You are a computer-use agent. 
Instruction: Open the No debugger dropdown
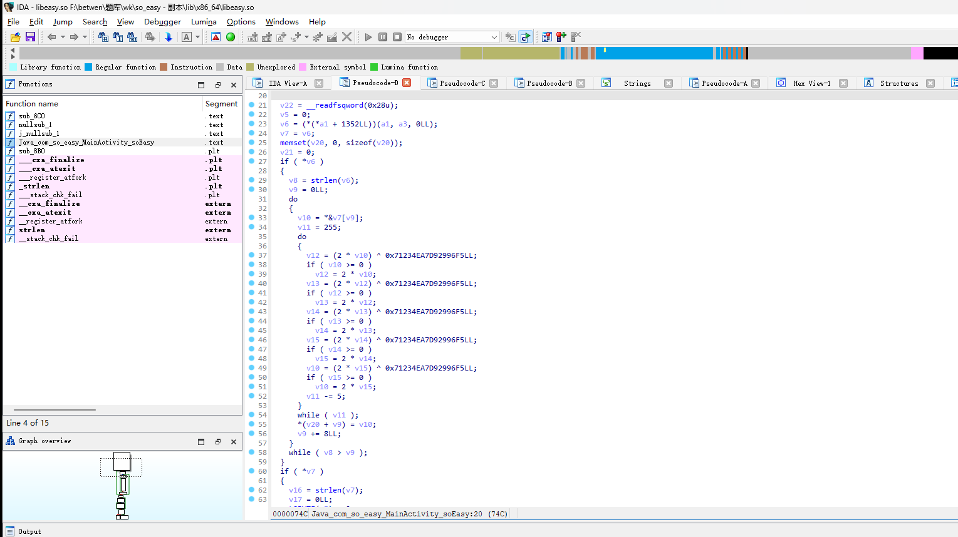(494, 38)
